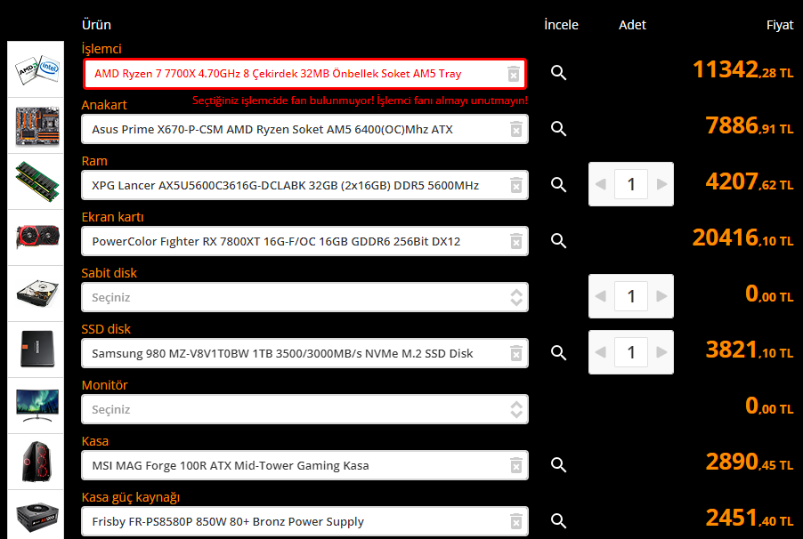Click the RAM quantity number field
Image resolution: width=803 pixels, height=539 pixels.
coord(631,184)
